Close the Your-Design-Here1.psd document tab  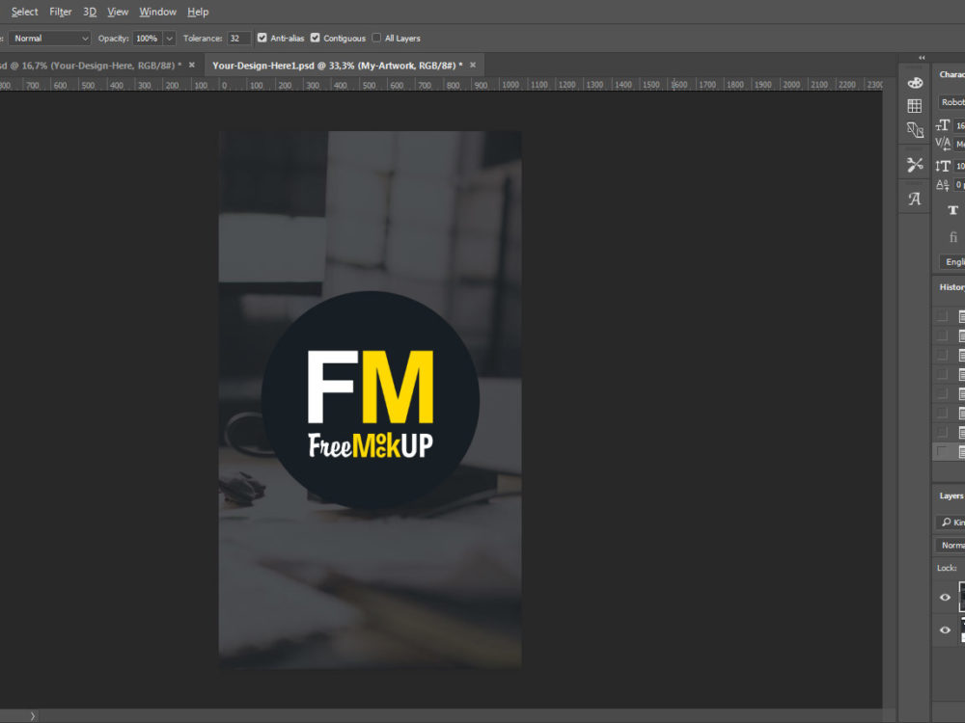click(473, 66)
